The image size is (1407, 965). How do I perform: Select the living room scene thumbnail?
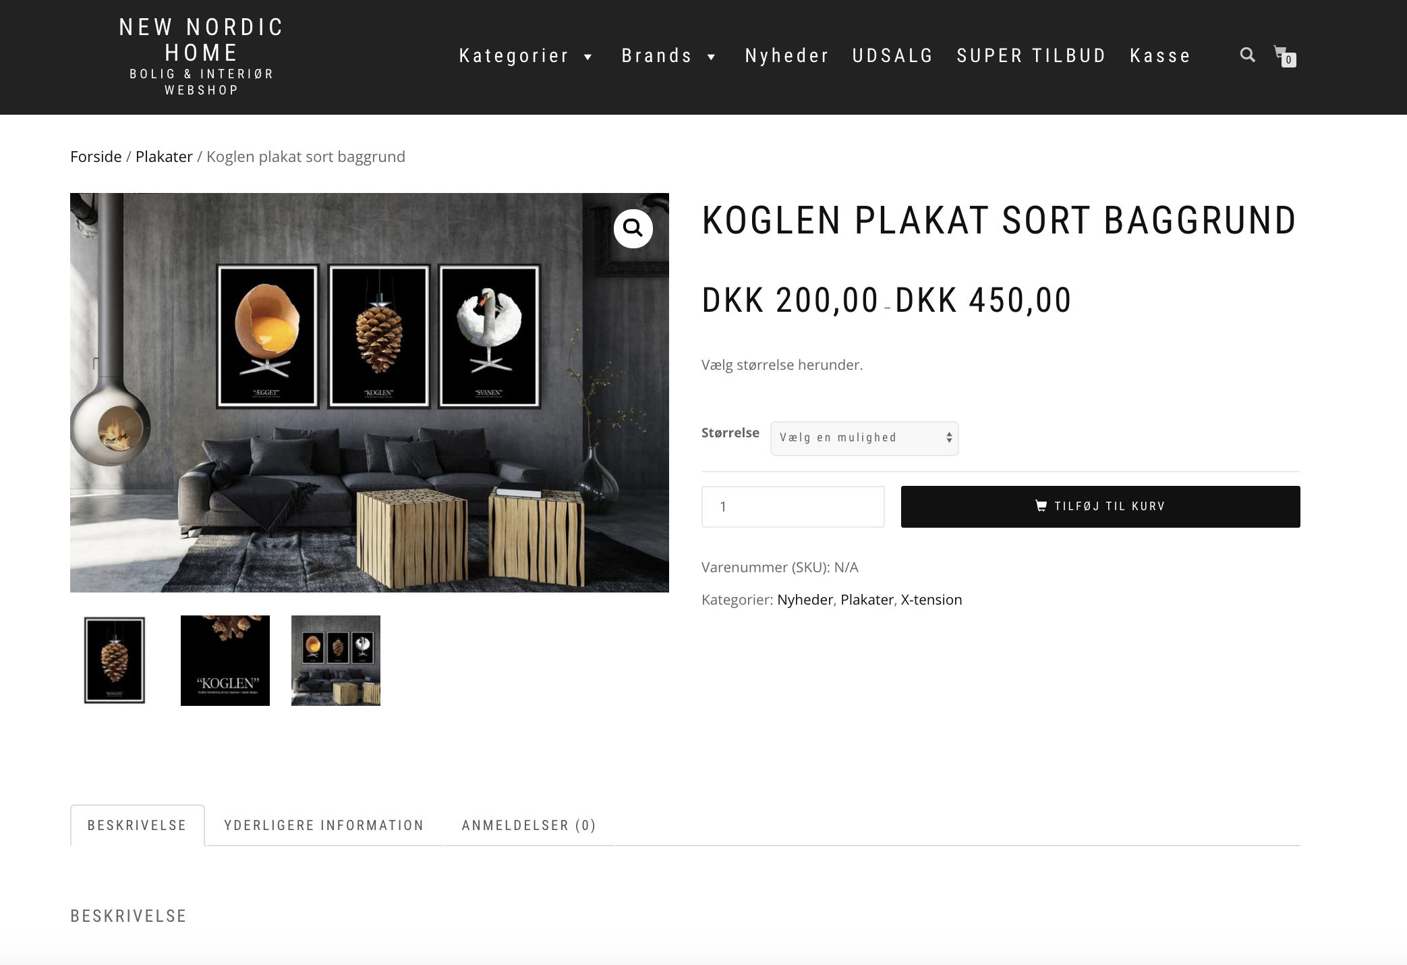(336, 660)
